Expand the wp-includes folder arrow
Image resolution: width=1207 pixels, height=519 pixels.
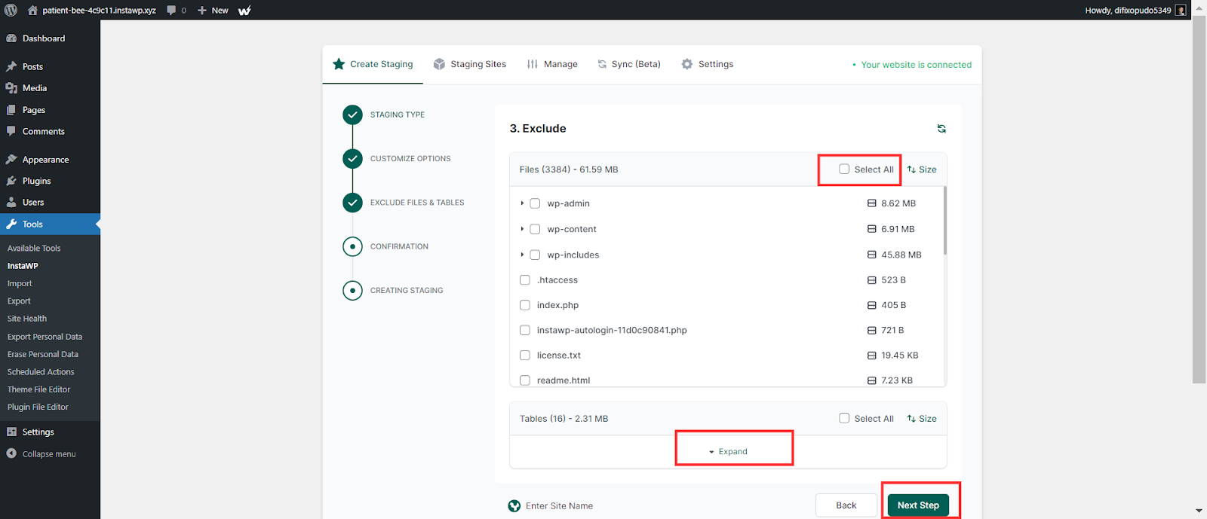522,255
